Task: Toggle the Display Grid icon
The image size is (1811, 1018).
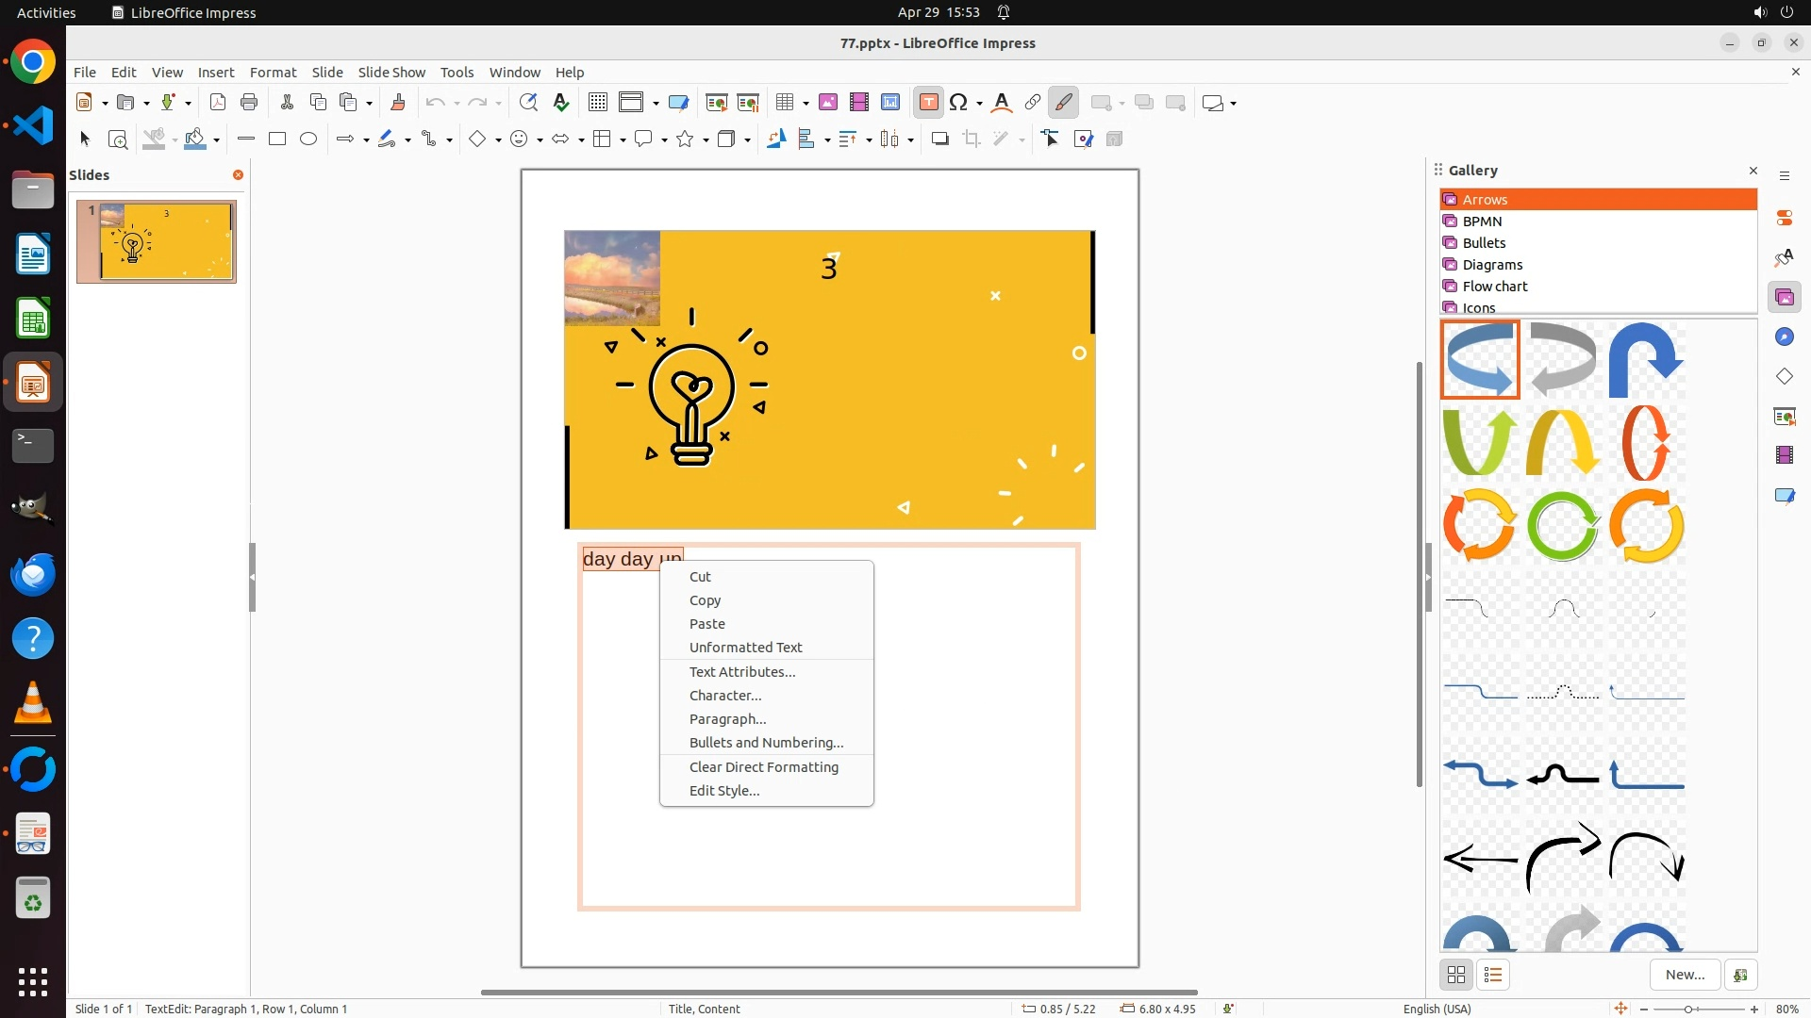Action: pyautogui.click(x=597, y=103)
